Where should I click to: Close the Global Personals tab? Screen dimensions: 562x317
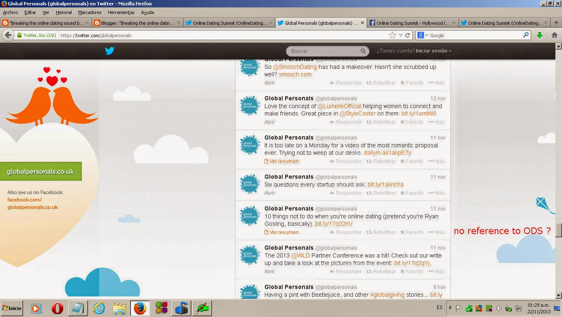coord(362,23)
